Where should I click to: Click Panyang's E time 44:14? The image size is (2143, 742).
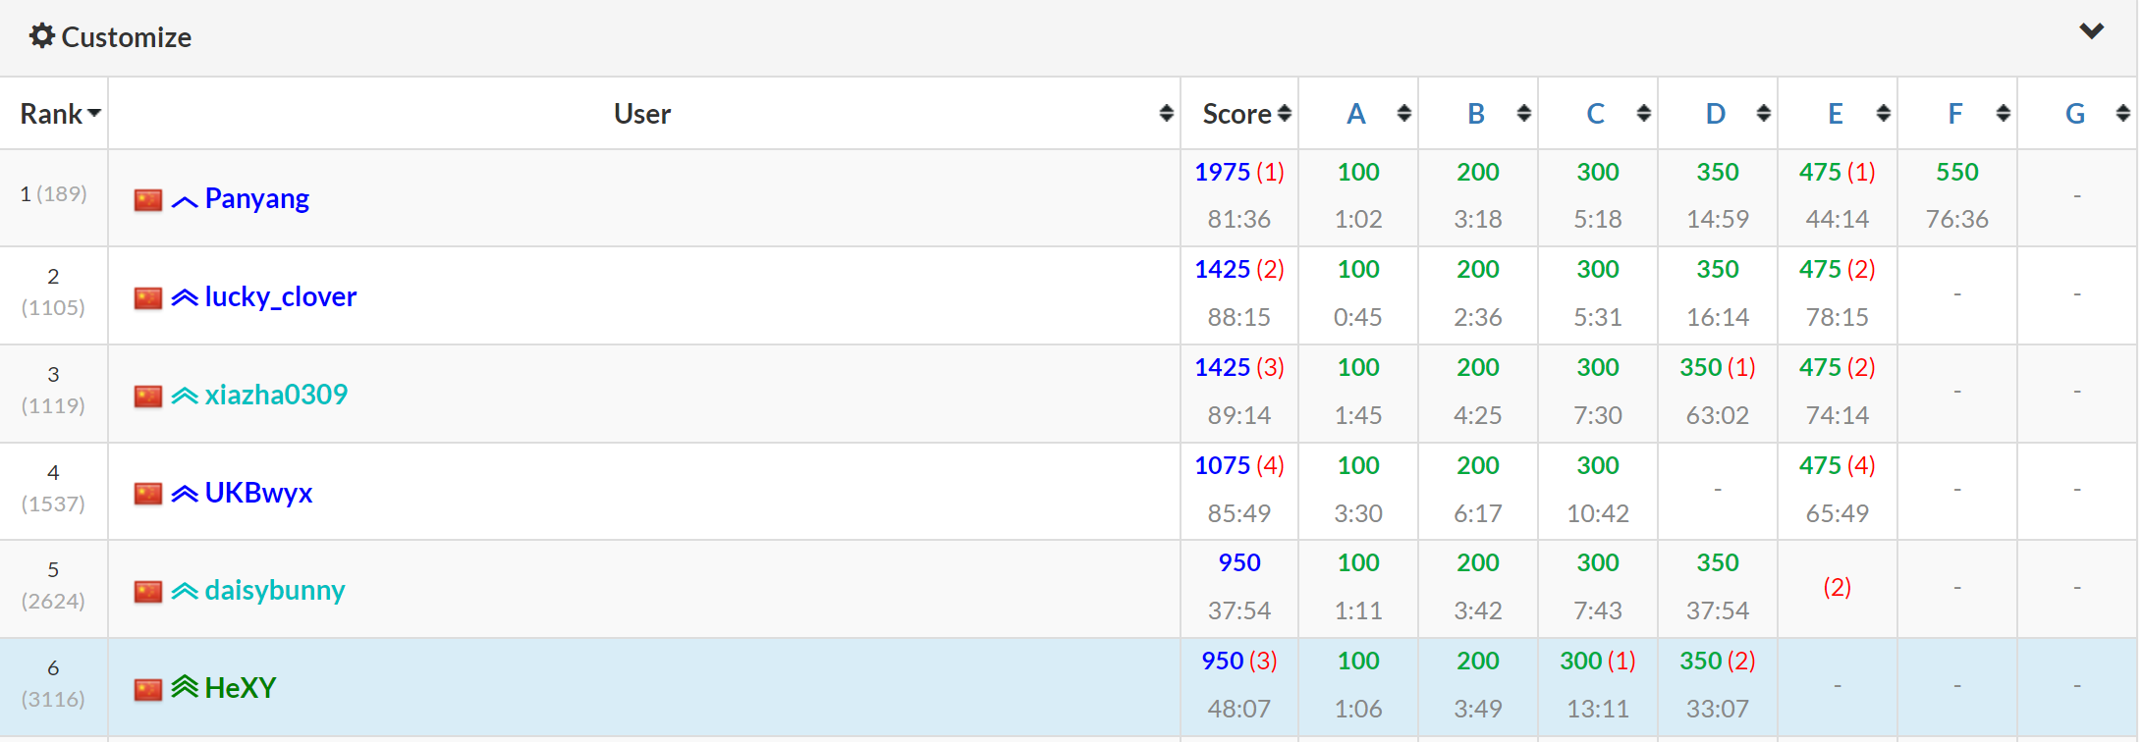1838,219
